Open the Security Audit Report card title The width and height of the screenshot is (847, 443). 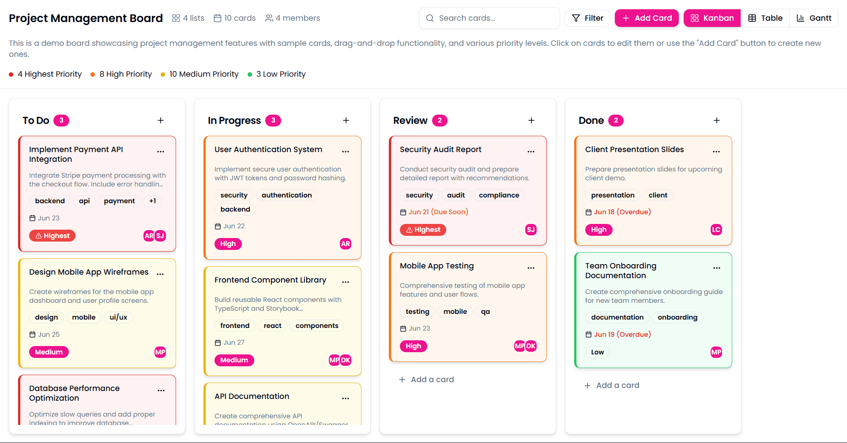tap(440, 149)
